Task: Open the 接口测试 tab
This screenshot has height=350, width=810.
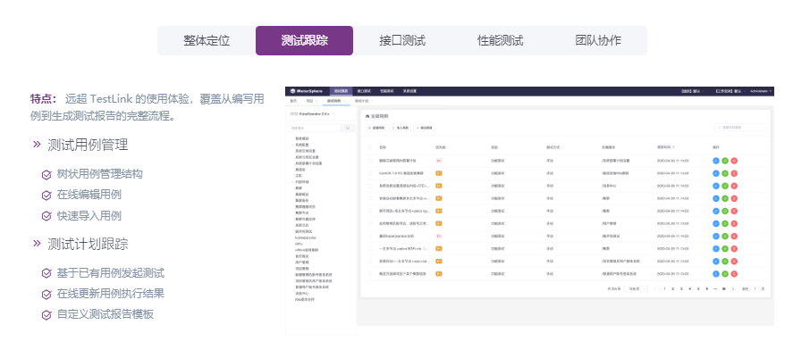Action: (402, 41)
